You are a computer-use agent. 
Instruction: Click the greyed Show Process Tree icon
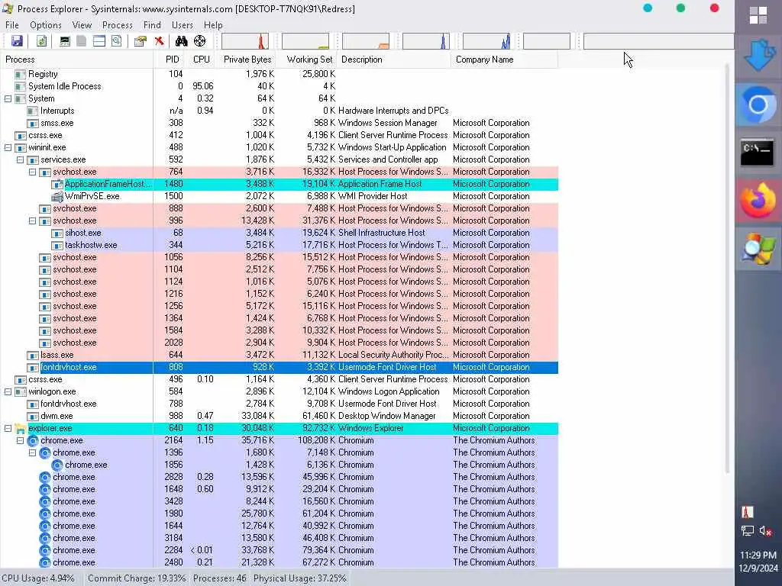tap(81, 41)
